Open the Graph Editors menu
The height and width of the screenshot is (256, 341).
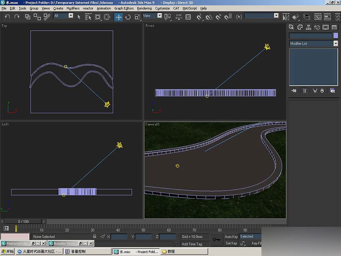pos(124,8)
